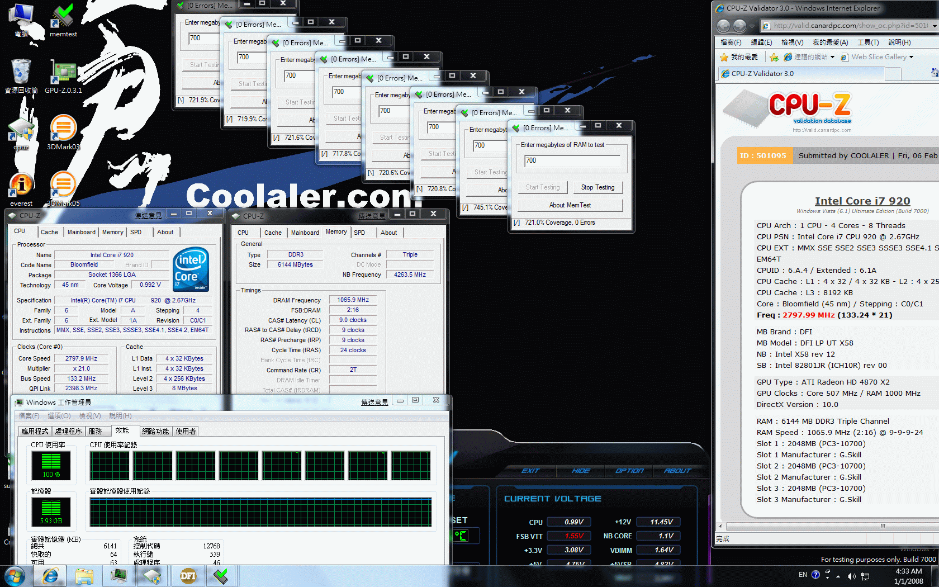Switch to Task Manager taskbar icon
The width and height of the screenshot is (939, 587).
coord(118,576)
